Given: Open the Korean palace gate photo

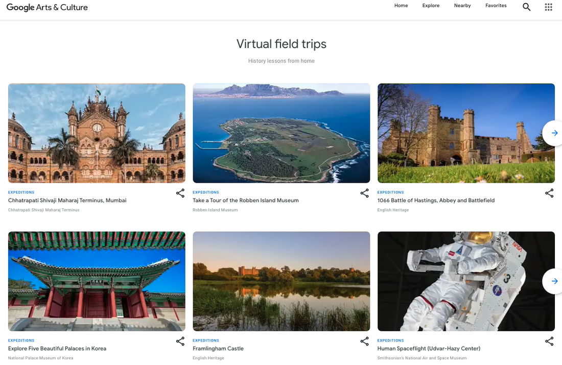Looking at the screenshot, I should click(x=97, y=281).
